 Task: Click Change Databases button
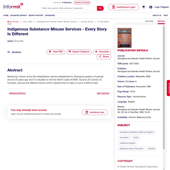click(x=82, y=3)
